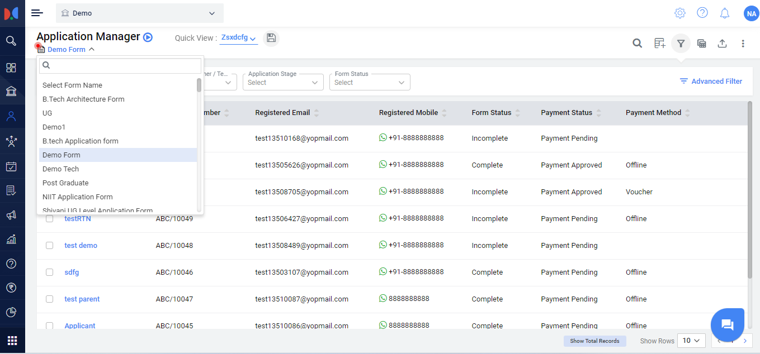
Task: Open the test parent applicant link
Action: (82, 299)
